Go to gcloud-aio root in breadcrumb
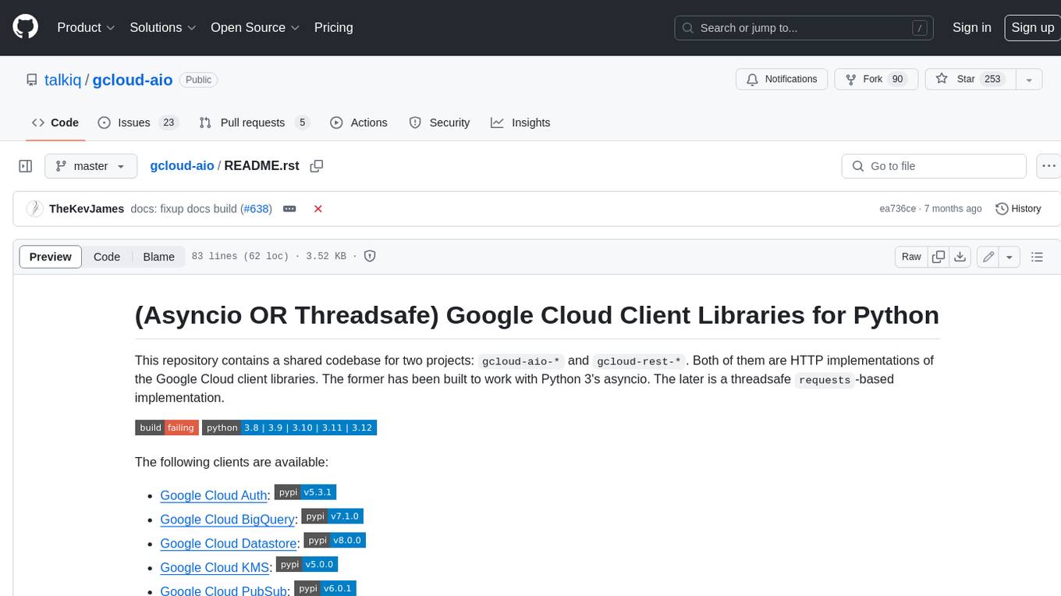The image size is (1061, 596). tap(182, 166)
